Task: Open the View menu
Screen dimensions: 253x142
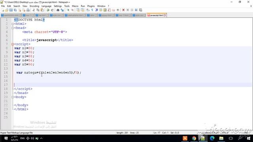Action: [x=25, y=6]
